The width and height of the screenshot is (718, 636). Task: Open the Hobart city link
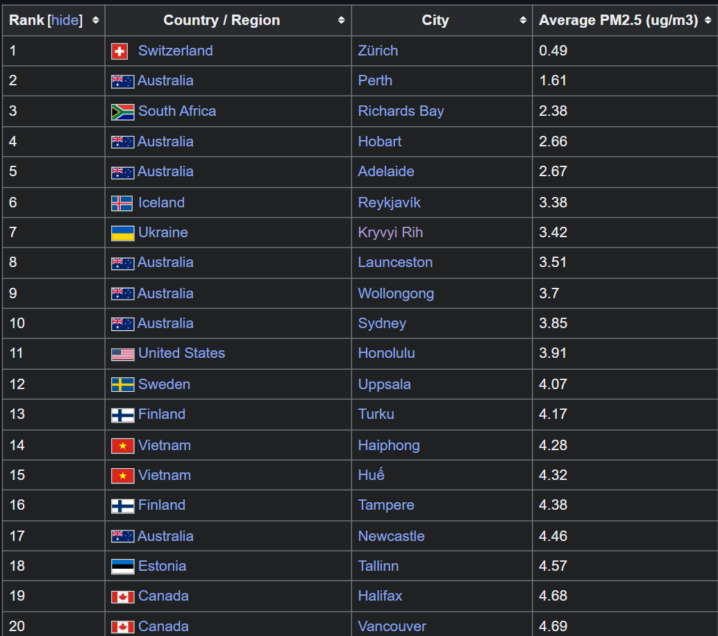(x=380, y=141)
